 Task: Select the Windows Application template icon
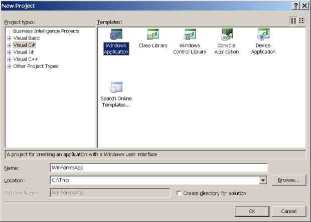tap(116, 35)
